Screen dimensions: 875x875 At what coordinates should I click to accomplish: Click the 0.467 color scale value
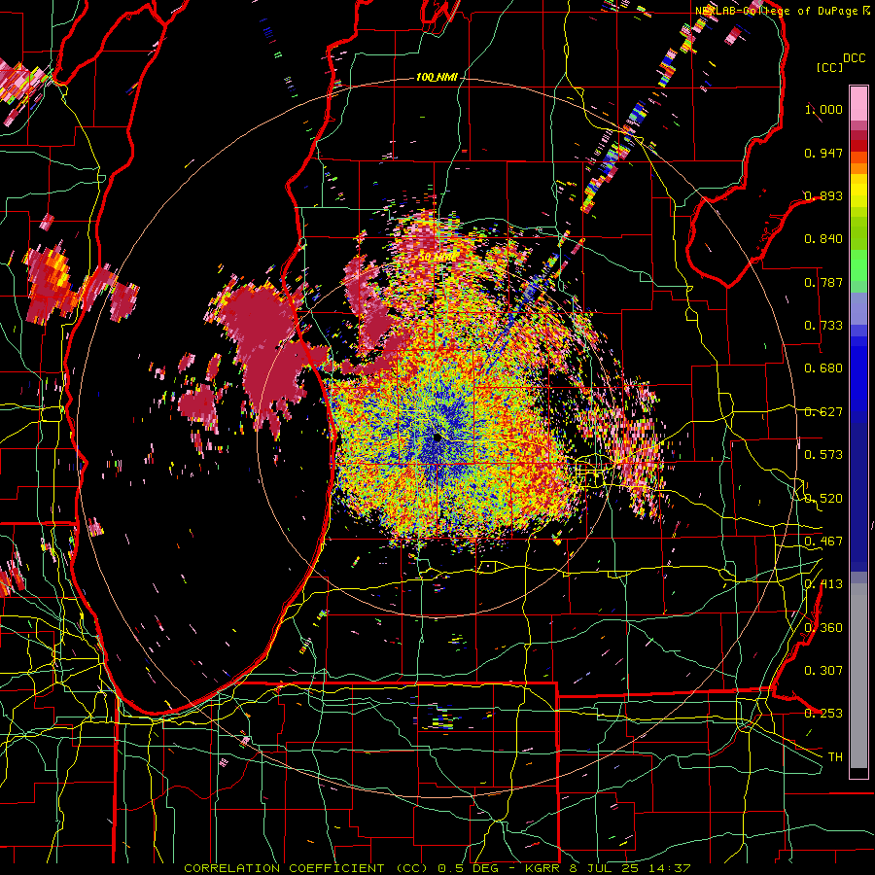[823, 541]
